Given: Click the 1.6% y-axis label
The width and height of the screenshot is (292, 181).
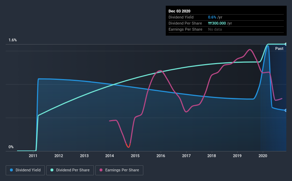Looking at the screenshot, I should (13, 40).
